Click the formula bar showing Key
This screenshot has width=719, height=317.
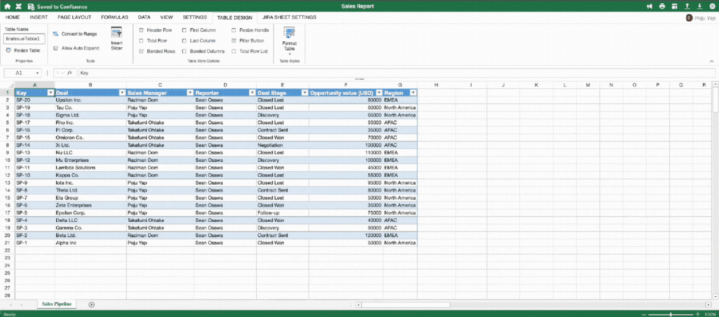[397, 73]
